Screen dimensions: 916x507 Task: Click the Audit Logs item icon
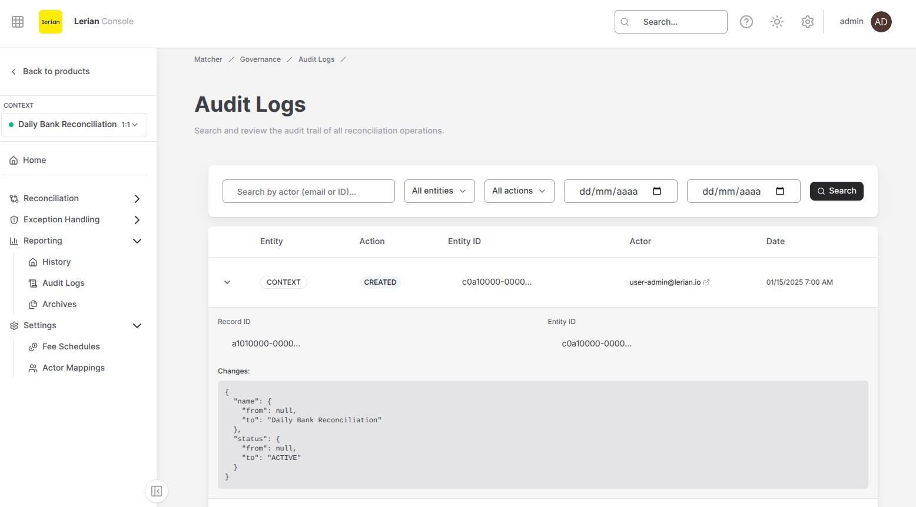(x=33, y=283)
